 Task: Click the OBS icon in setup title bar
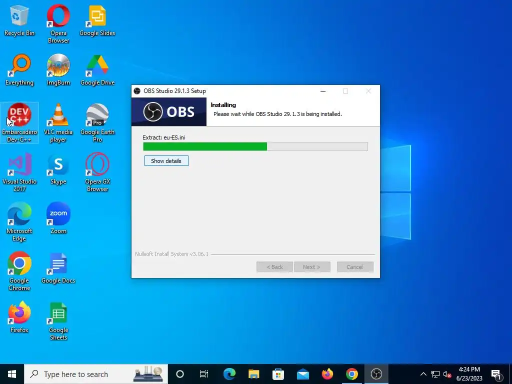(137, 91)
